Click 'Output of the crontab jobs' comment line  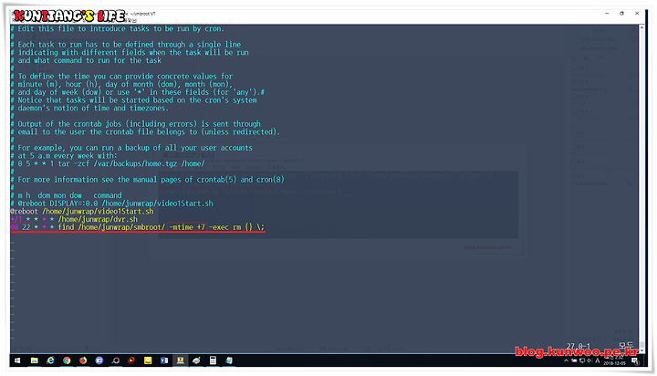click(x=136, y=123)
